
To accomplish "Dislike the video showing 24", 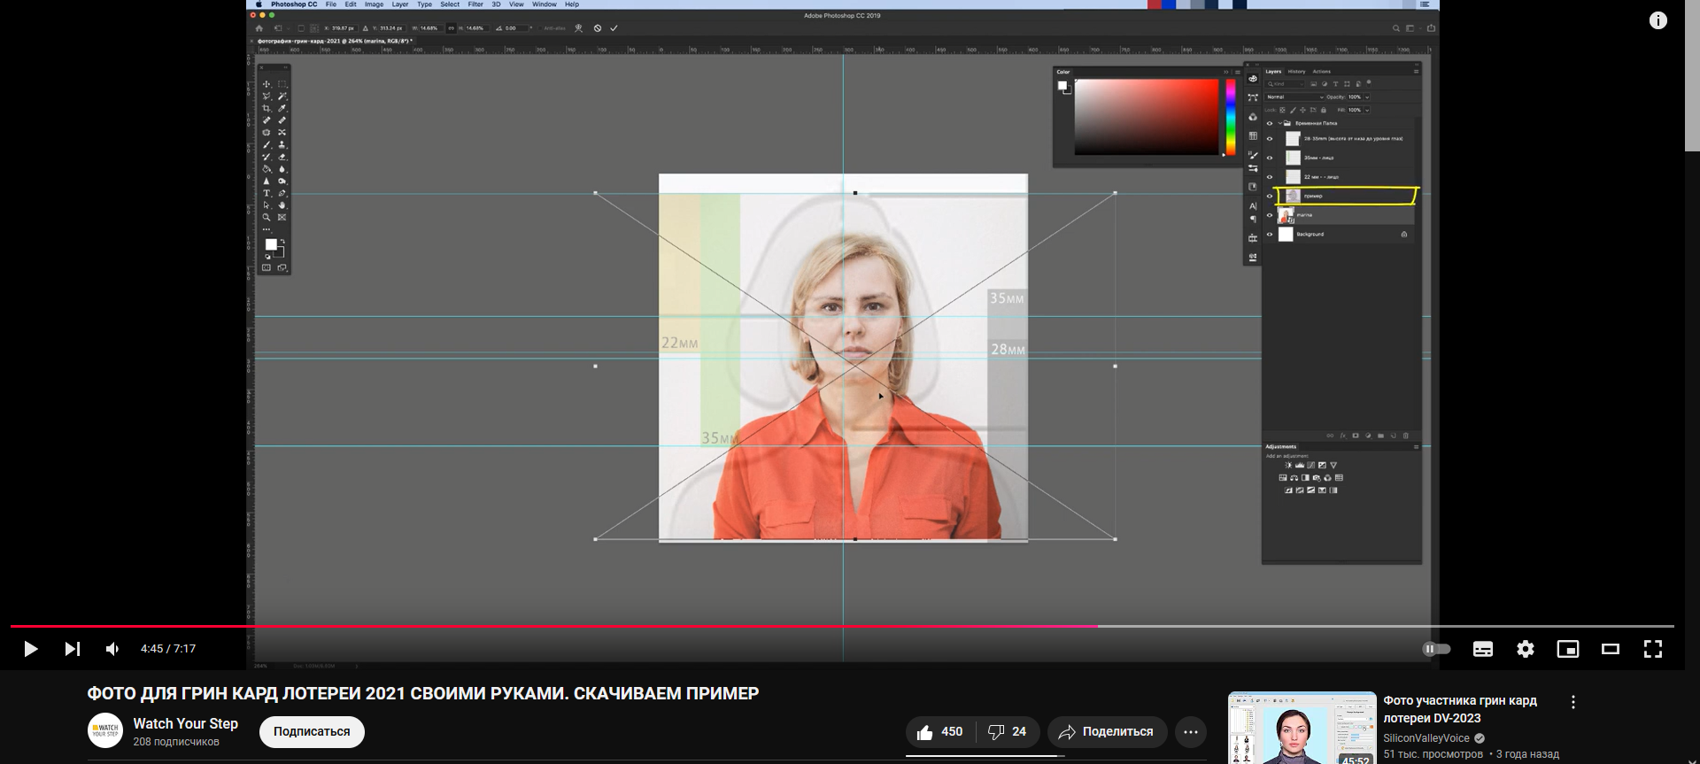I will [1008, 732].
